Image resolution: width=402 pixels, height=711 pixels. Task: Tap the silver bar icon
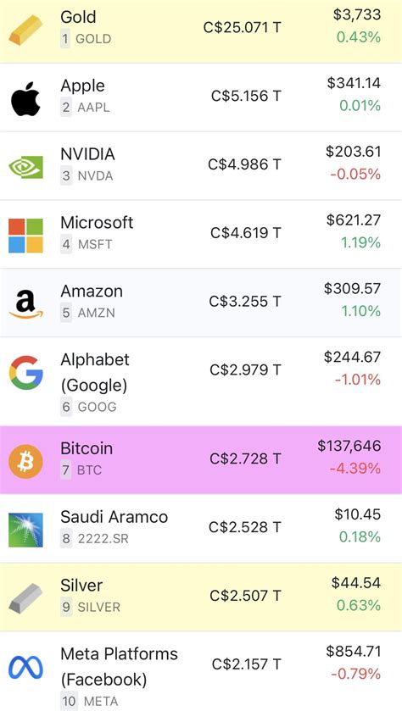[25, 598]
